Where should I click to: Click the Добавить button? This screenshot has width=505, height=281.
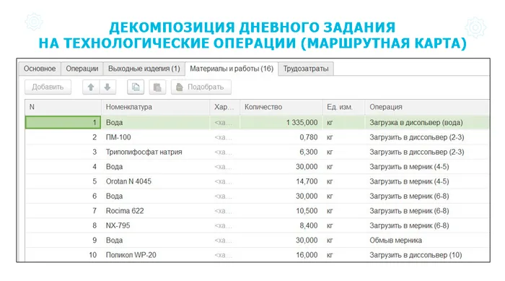pyautogui.click(x=48, y=87)
